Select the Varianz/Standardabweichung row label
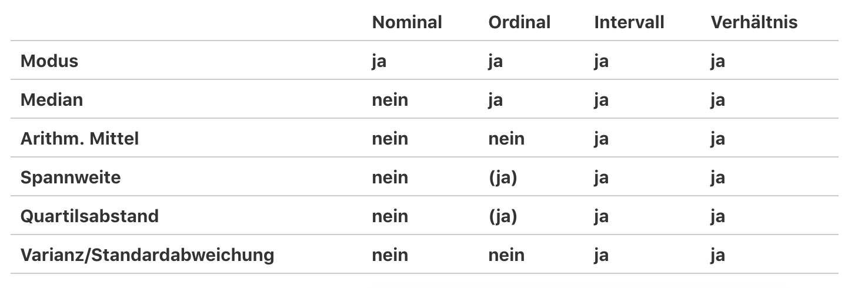 tap(147, 254)
